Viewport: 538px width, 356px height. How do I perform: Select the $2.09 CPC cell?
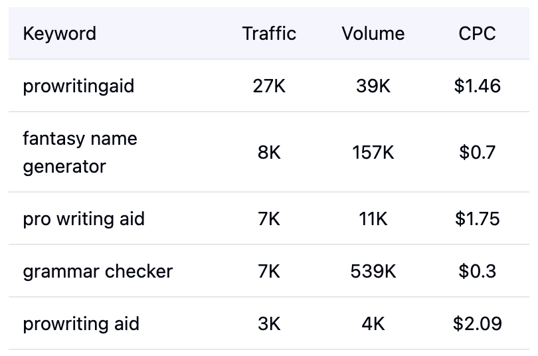click(477, 324)
